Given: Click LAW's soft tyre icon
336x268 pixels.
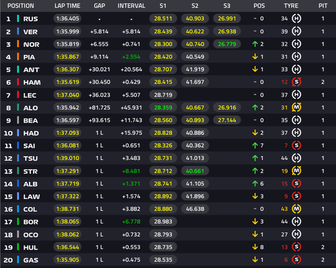Looking at the screenshot, I should [x=296, y=196].
